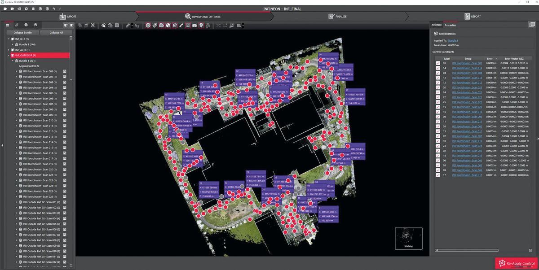Collapse the INF_G+0 tree node

click(x=9, y=39)
